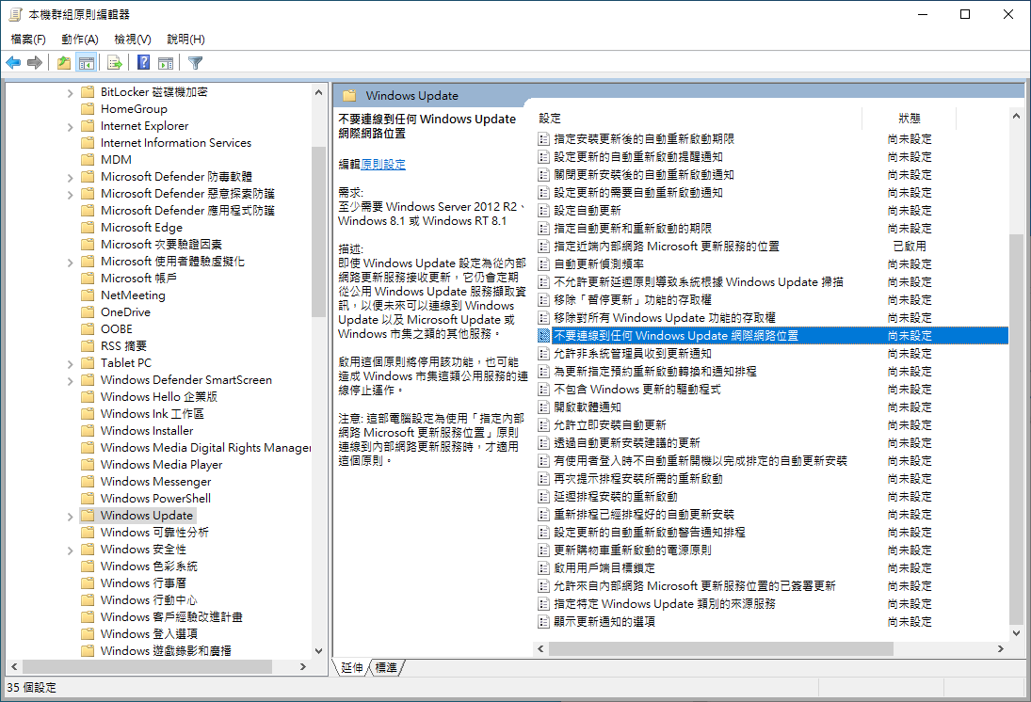The height and width of the screenshot is (702, 1031).
Task: Open the 檢視(V) menu
Action: click(132, 40)
